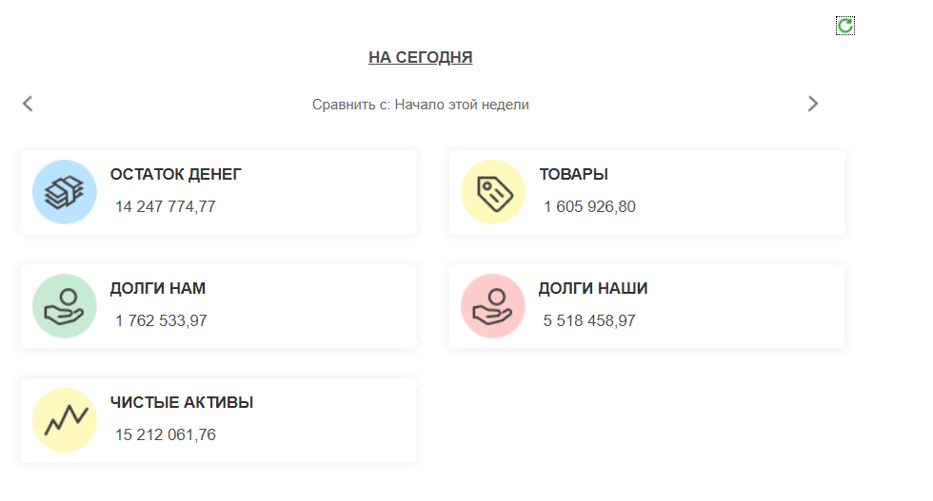Click the green refresh icon

click(x=844, y=26)
